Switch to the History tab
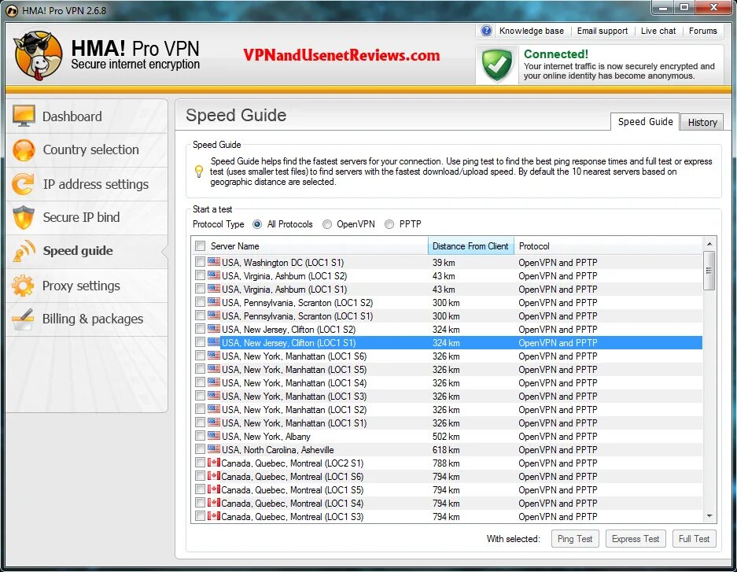 [x=702, y=122]
